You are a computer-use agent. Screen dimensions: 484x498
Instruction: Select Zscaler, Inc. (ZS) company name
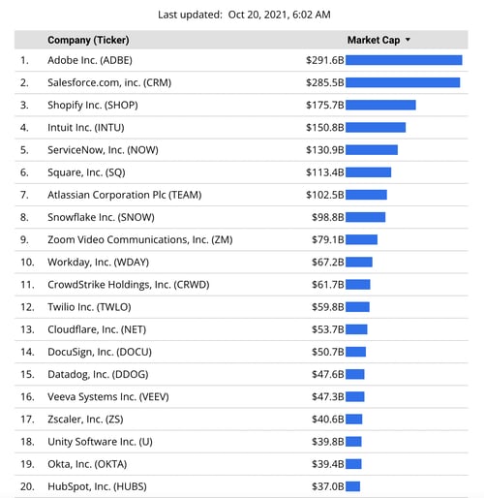coord(85,420)
